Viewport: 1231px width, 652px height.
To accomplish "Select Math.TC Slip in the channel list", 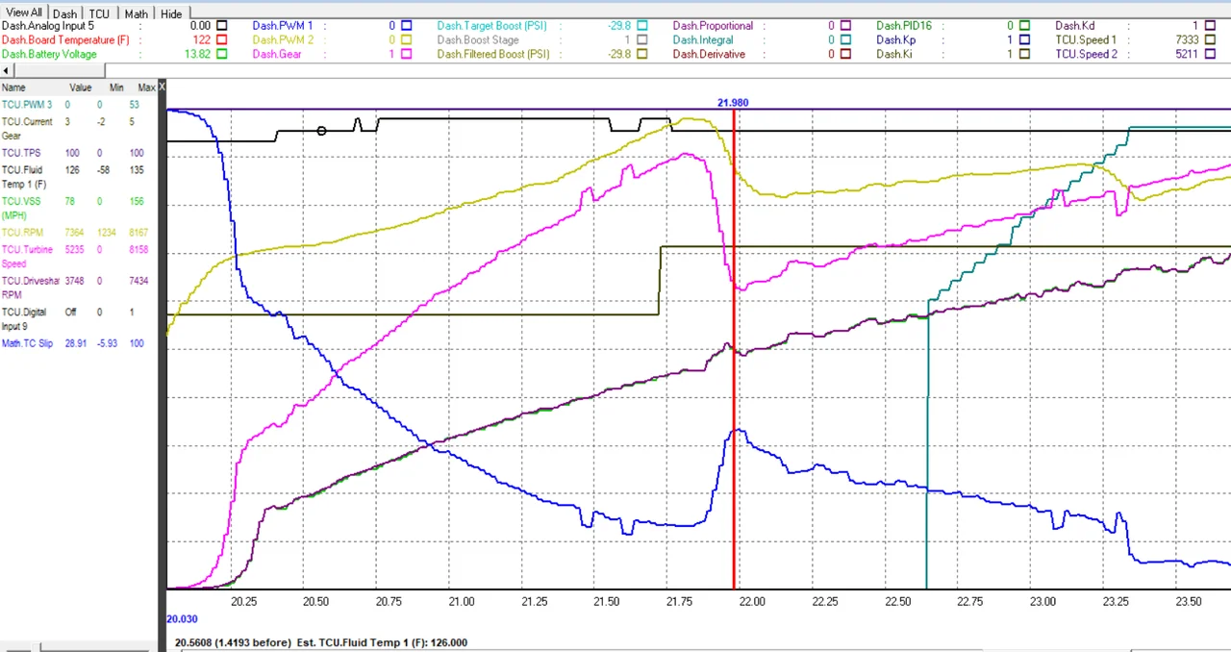I will click(x=27, y=343).
